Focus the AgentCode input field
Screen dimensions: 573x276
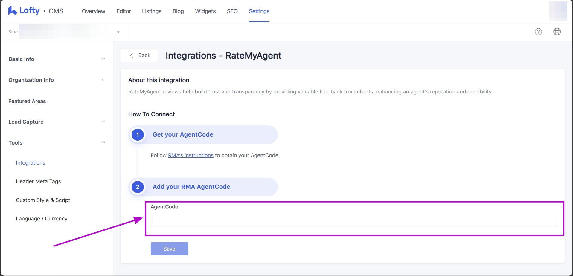[353, 220]
